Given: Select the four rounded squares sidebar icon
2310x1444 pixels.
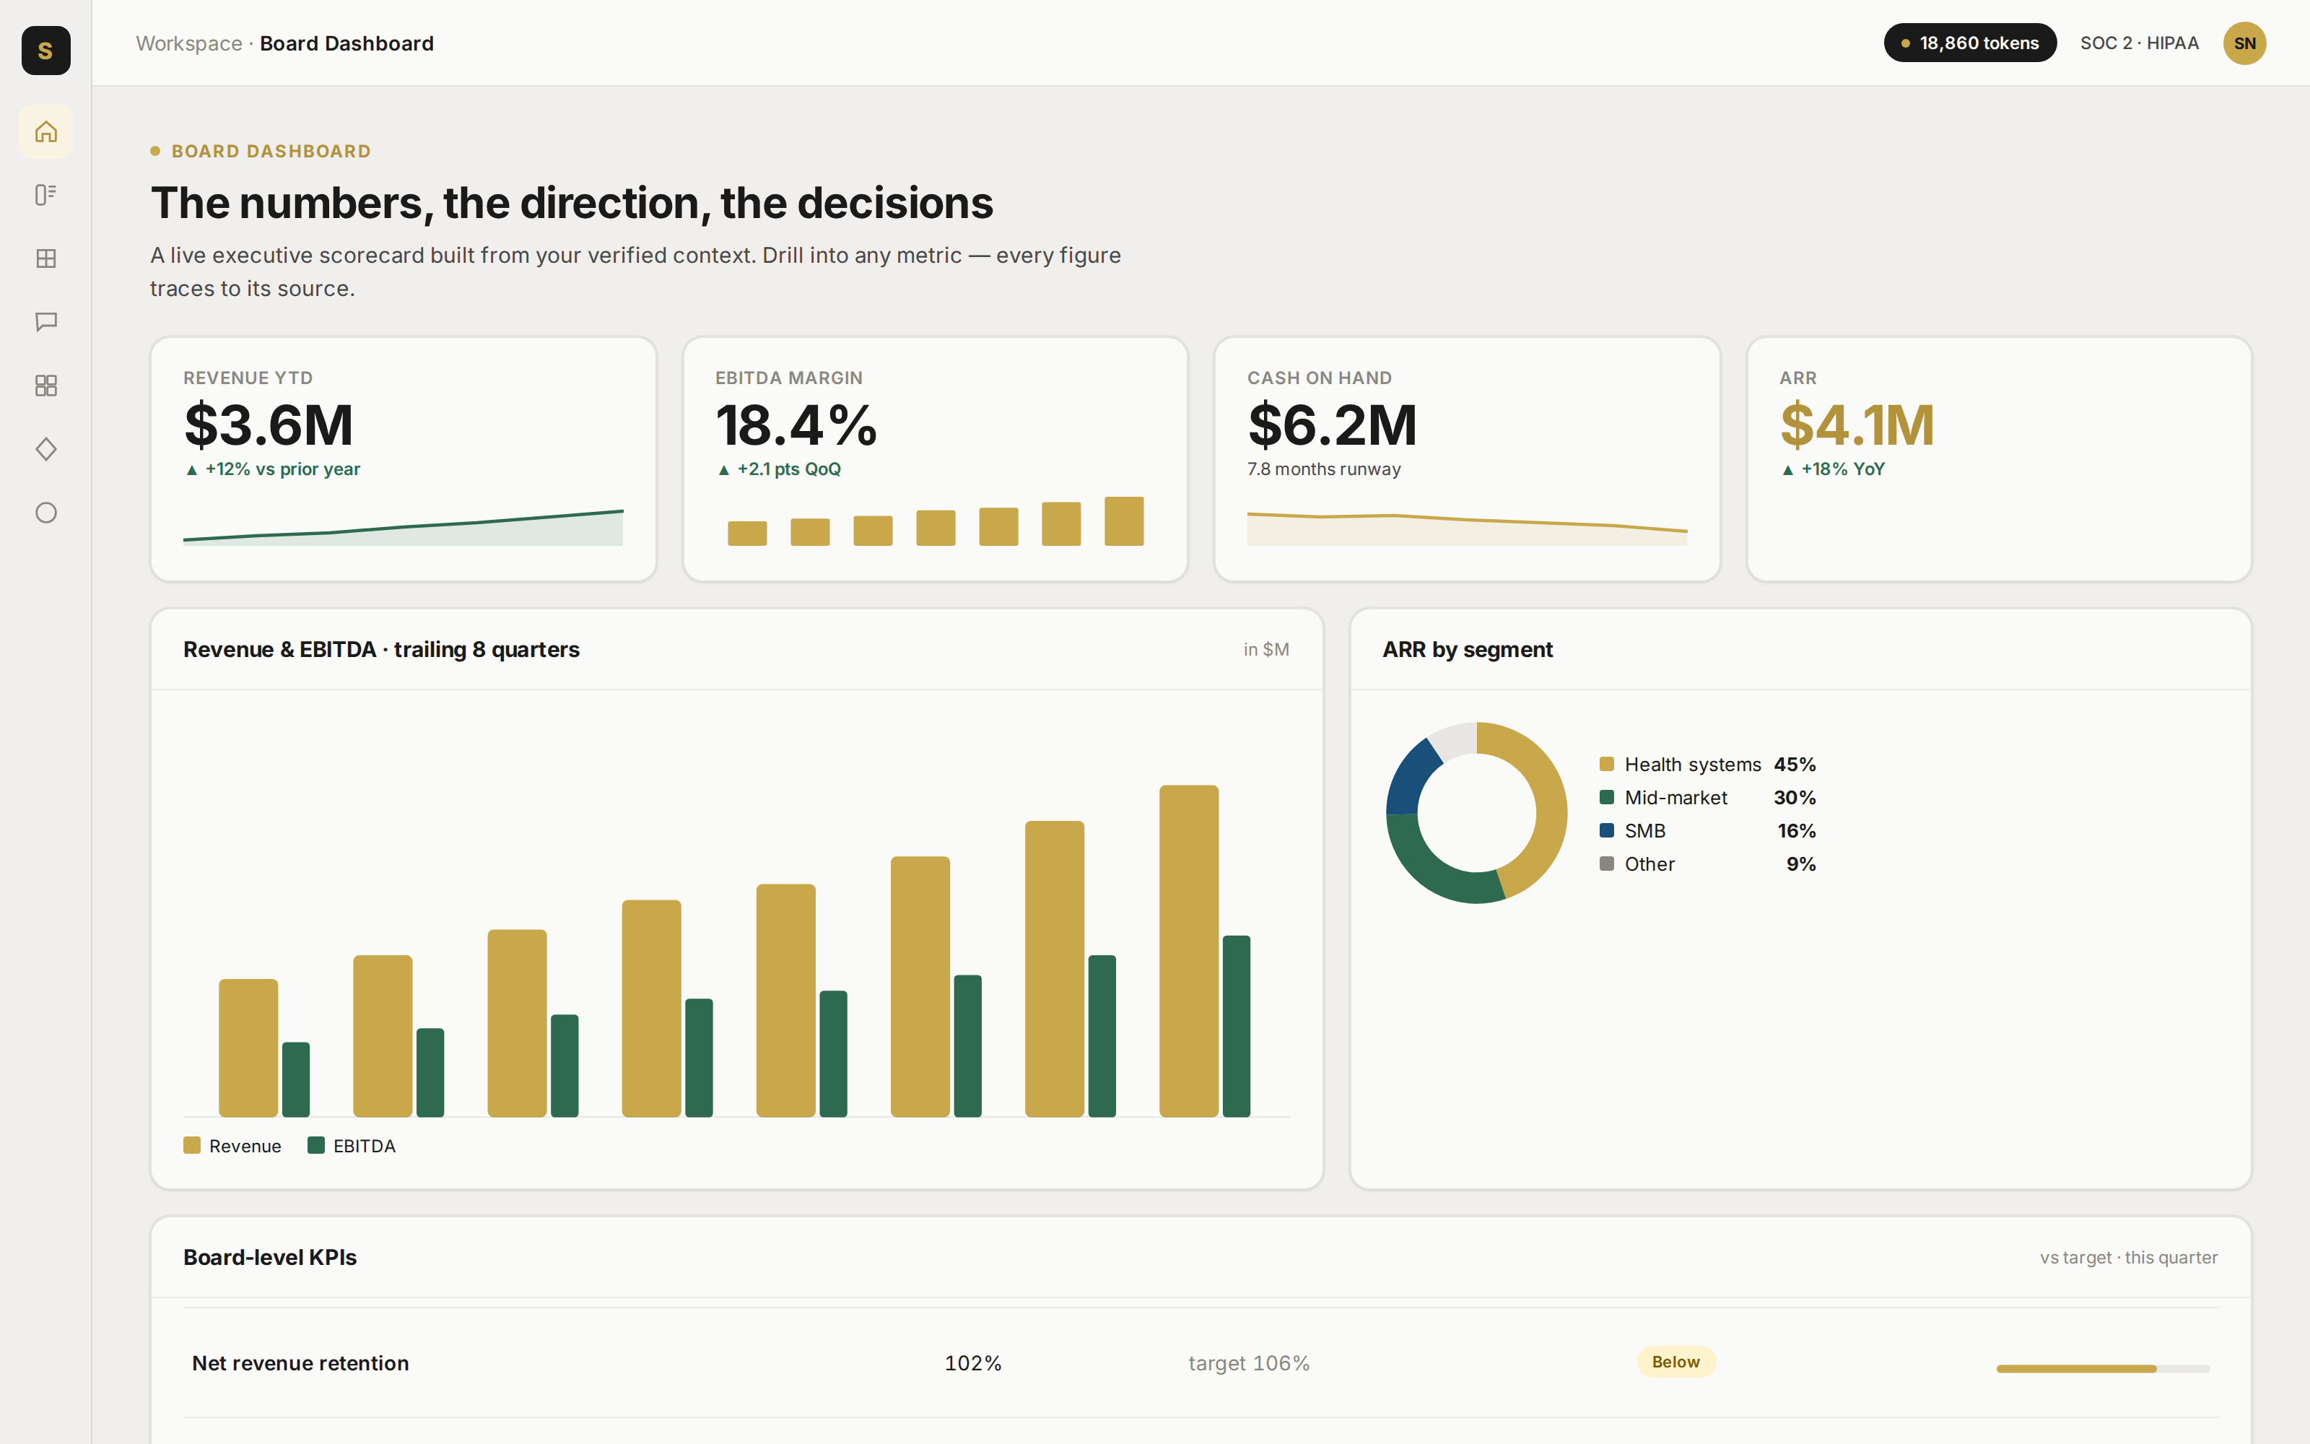Looking at the screenshot, I should pyautogui.click(x=45, y=386).
